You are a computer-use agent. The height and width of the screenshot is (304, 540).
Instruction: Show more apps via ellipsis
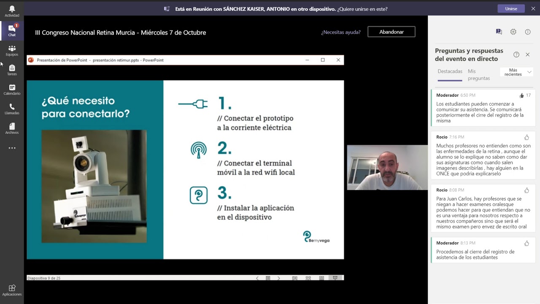click(12, 148)
